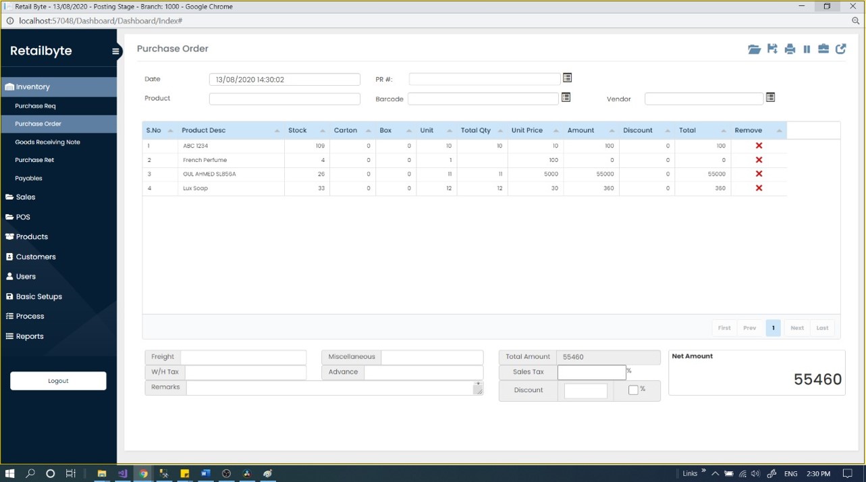Sort table by Stock column
This screenshot has width=866, height=482.
[307, 130]
